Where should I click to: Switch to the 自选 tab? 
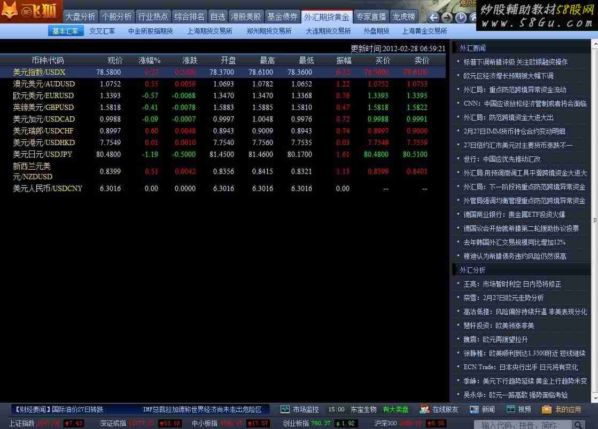pyautogui.click(x=218, y=17)
